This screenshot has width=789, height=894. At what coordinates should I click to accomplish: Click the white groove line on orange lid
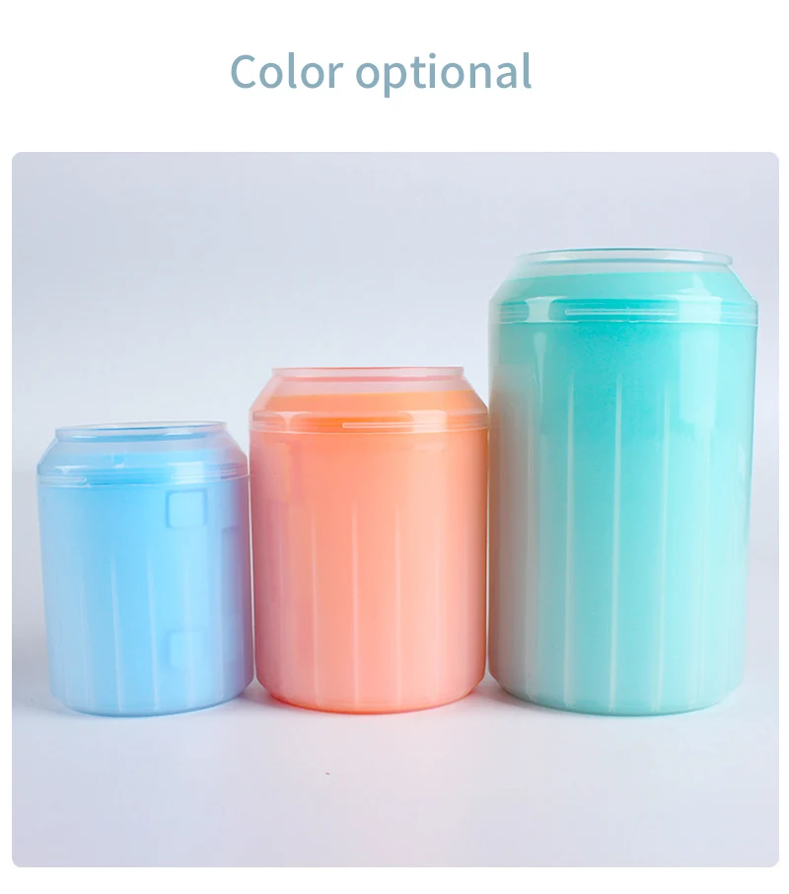[x=394, y=424]
